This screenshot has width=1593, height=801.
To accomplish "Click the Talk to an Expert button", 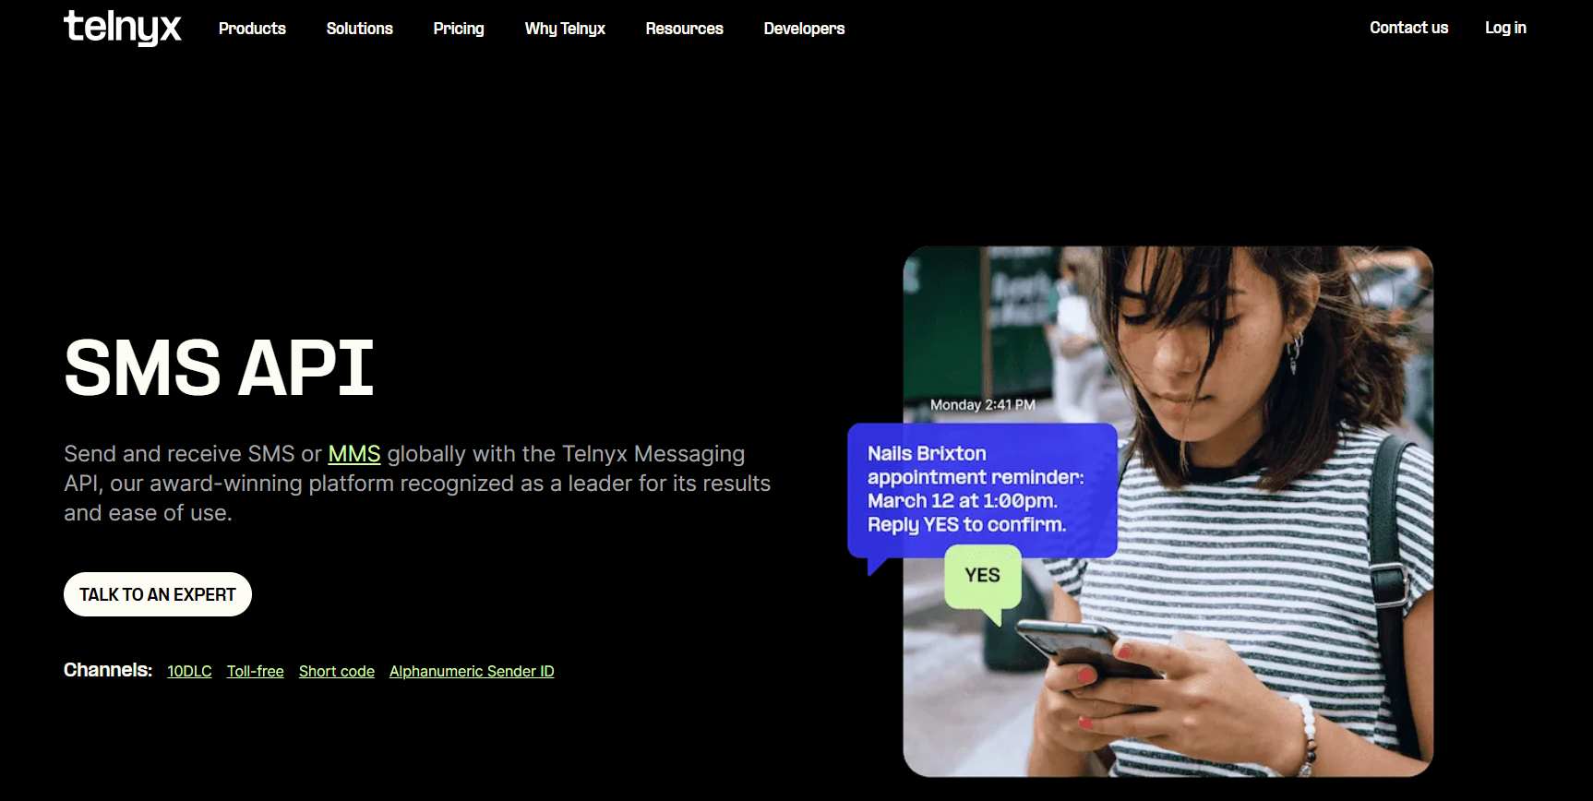I will (158, 594).
